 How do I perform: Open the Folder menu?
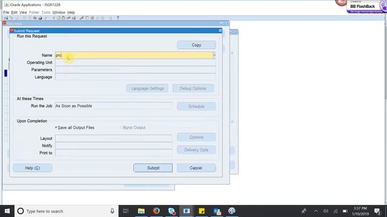tap(34, 12)
